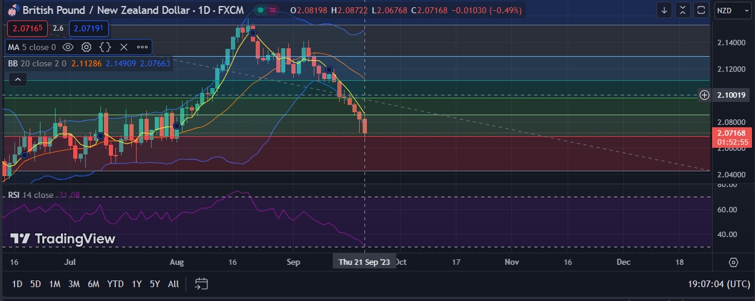Click the open value O2.08198 in header

[309, 10]
